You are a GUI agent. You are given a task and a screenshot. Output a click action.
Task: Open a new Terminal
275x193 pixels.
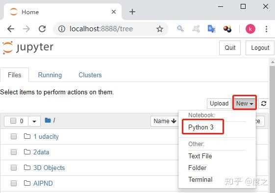(x=200, y=179)
